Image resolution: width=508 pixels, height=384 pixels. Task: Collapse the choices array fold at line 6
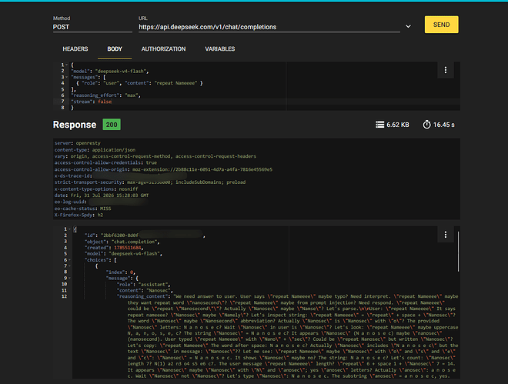(69, 260)
